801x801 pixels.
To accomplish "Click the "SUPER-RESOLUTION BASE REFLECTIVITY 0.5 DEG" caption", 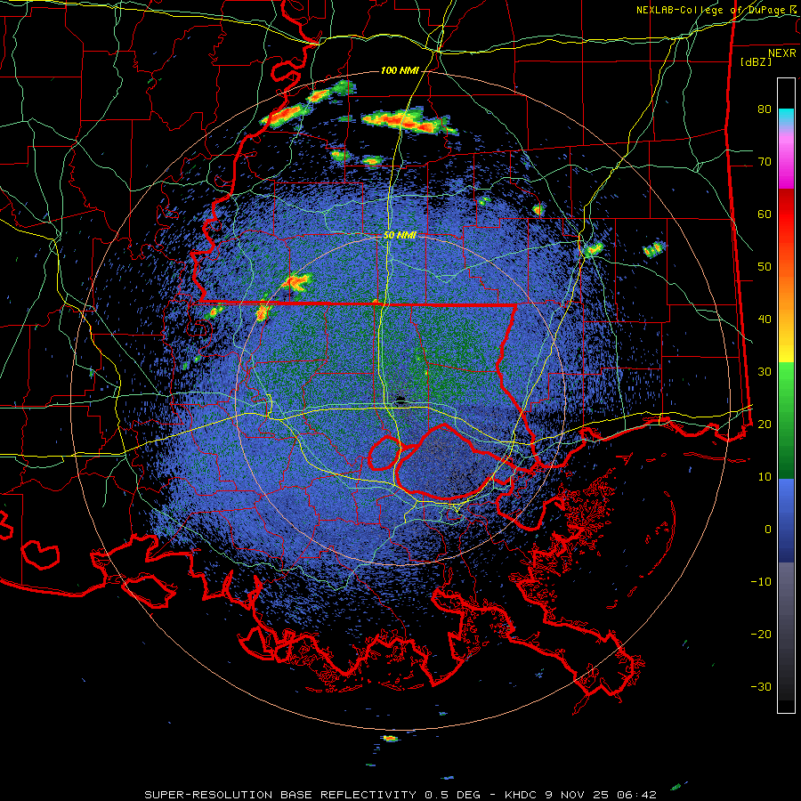I will click(x=312, y=795).
